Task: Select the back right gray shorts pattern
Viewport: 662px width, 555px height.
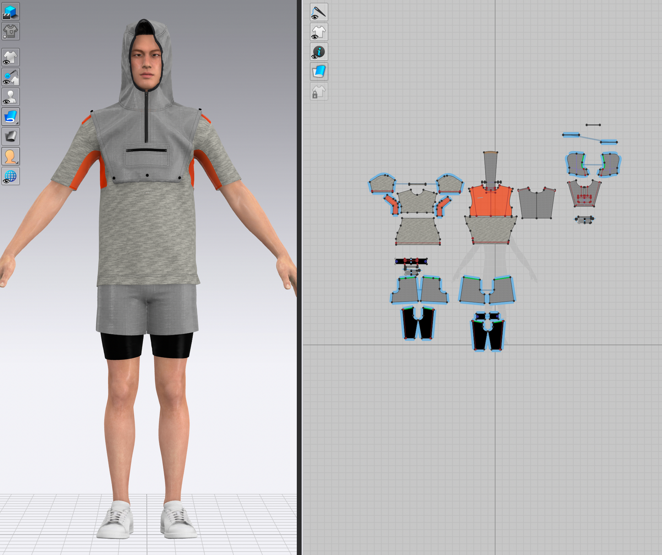Action: (501, 290)
